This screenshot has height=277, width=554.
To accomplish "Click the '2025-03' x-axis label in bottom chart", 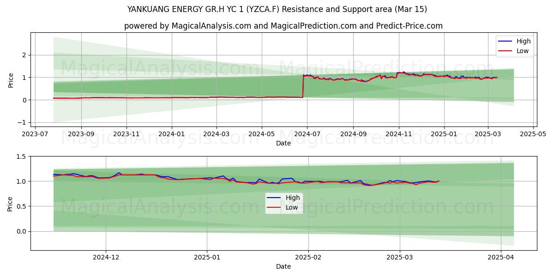I will pyautogui.click(x=399, y=258).
